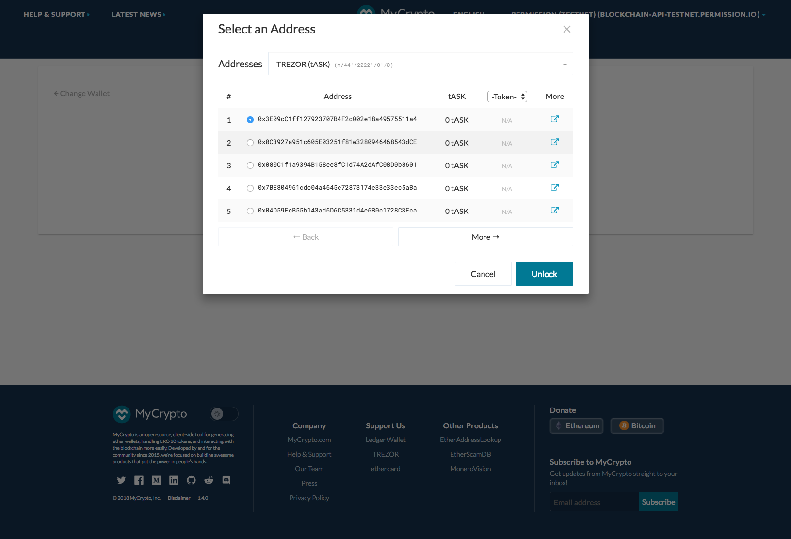791x539 pixels.
Task: Open MyCrypto Discord icon in footer
Action: (x=226, y=480)
